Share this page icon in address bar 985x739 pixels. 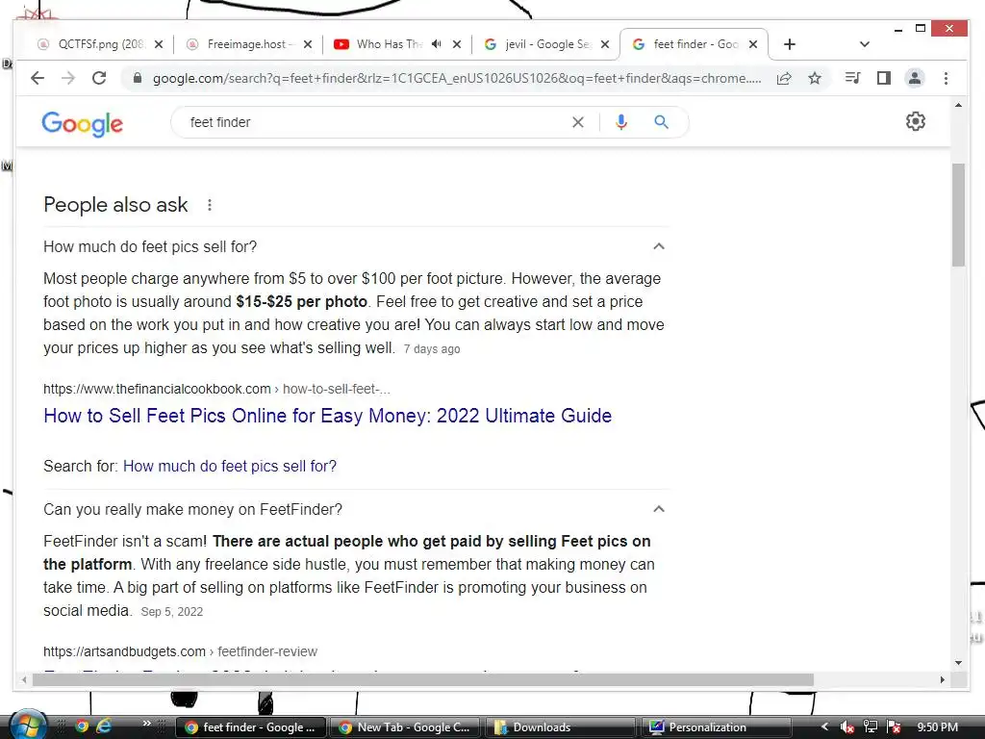click(x=784, y=79)
